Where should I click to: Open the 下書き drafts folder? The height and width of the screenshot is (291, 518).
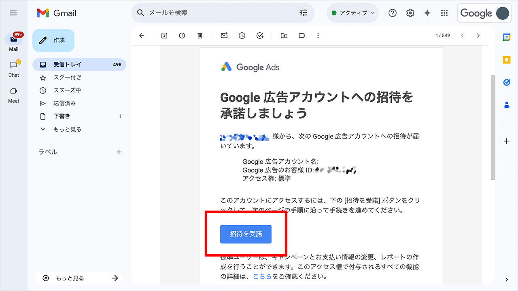(79, 116)
